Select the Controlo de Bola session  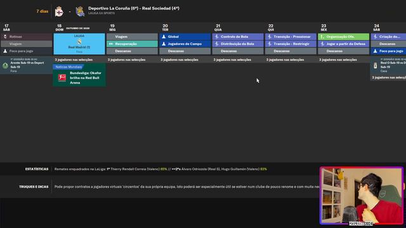tap(238, 37)
